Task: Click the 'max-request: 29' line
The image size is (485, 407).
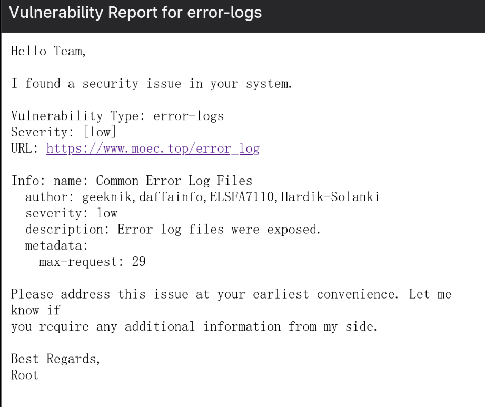Action: [x=93, y=262]
